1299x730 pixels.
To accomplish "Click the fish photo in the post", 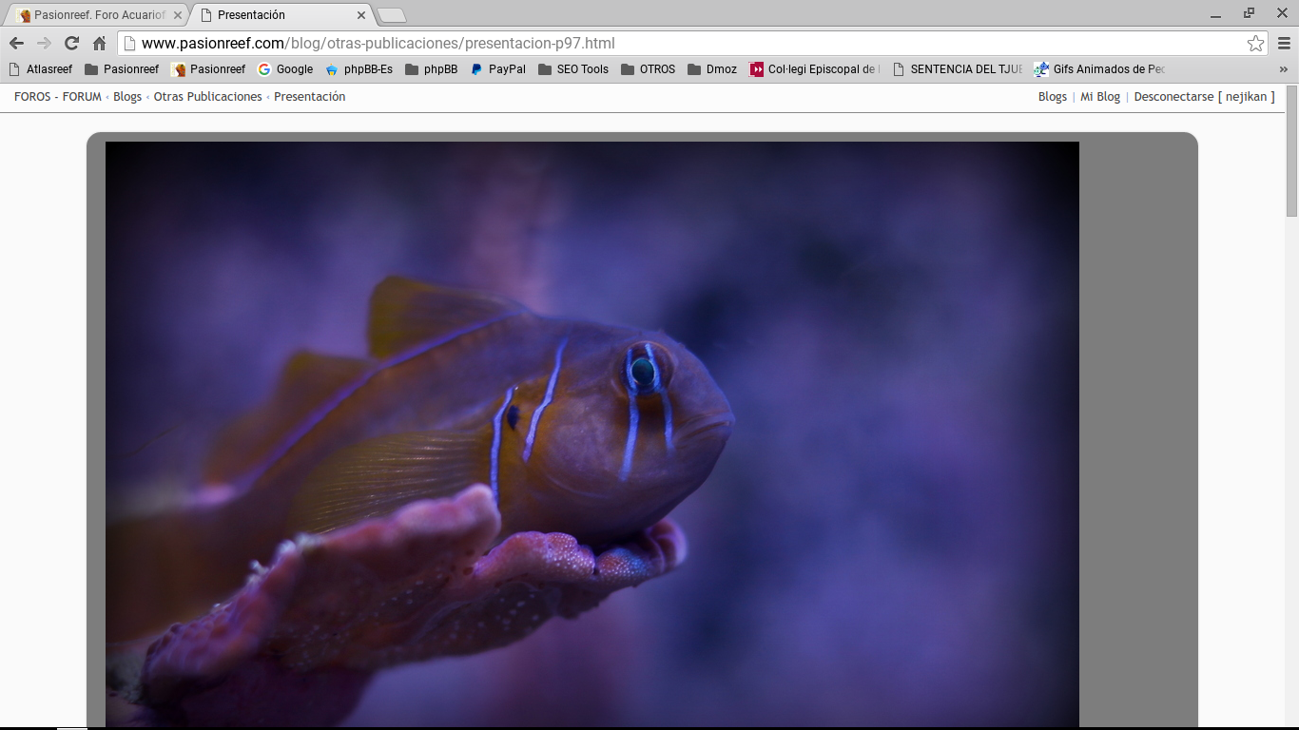I will pyautogui.click(x=592, y=434).
